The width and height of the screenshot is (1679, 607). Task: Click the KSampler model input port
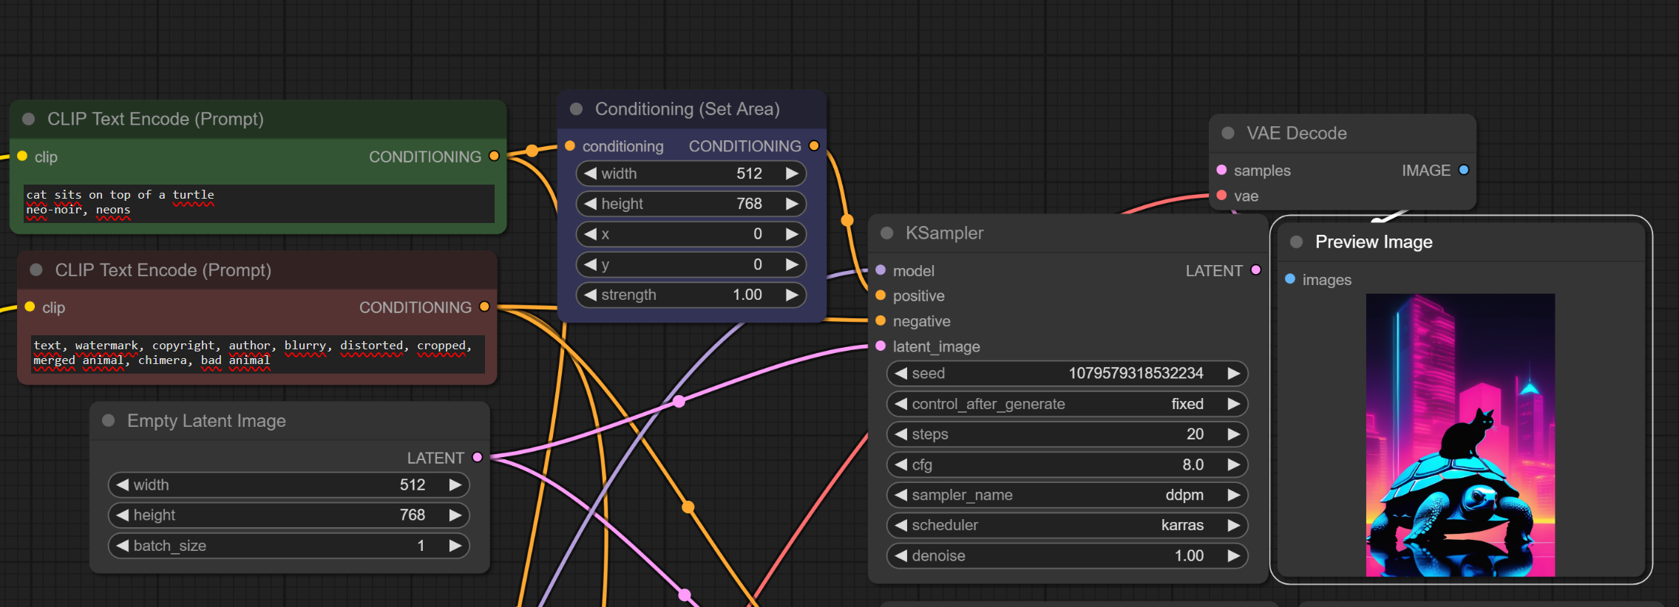[x=881, y=270]
